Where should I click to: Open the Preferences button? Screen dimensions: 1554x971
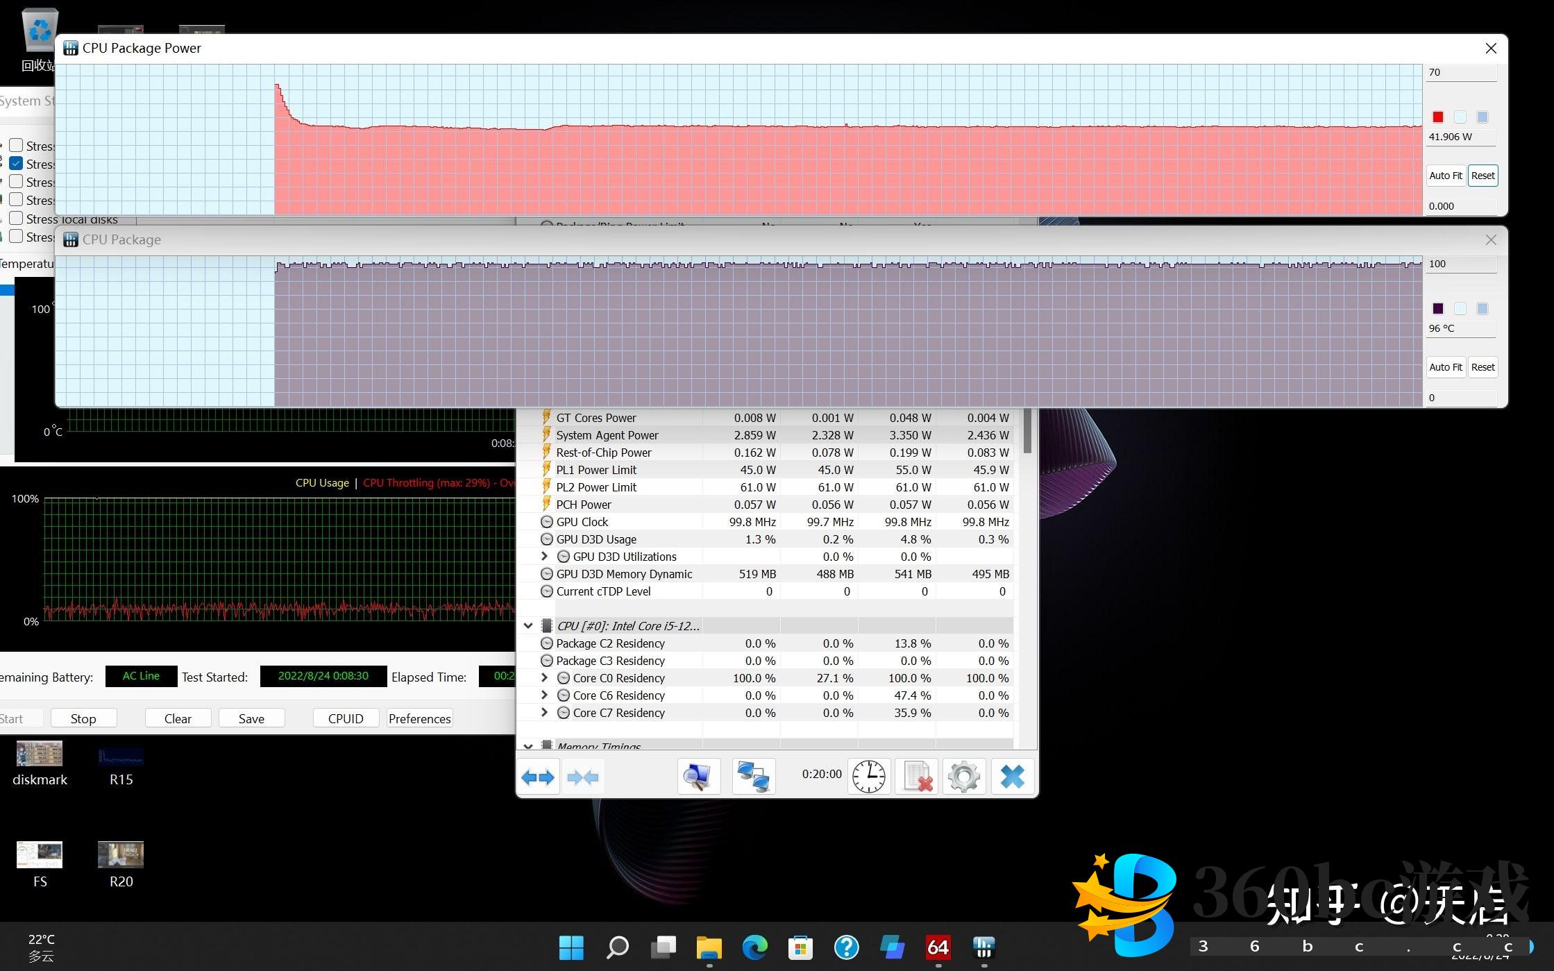(419, 718)
